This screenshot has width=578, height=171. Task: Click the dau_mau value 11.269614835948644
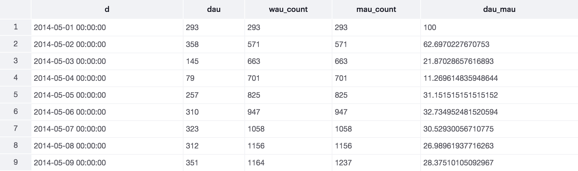tap(460, 78)
